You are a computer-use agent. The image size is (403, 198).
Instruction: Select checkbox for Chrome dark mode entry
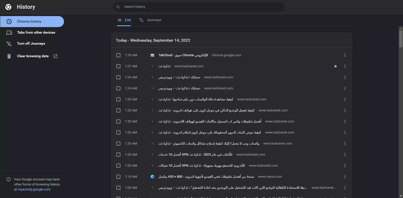click(x=118, y=110)
